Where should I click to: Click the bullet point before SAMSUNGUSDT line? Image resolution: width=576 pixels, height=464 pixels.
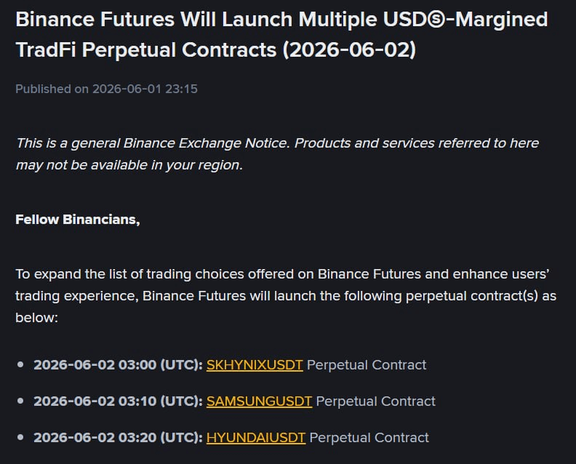[20, 401]
